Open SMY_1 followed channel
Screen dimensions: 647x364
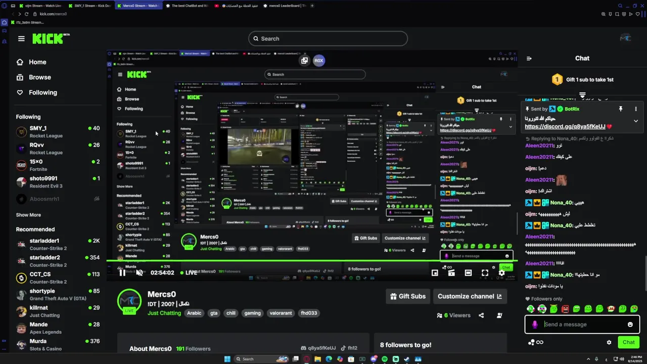coord(58,131)
